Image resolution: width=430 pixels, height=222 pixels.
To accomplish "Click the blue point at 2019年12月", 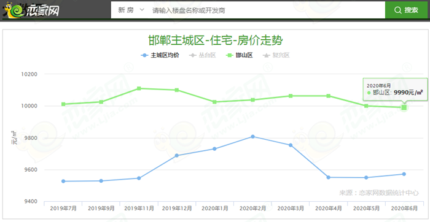I will pyautogui.click(x=177, y=156).
